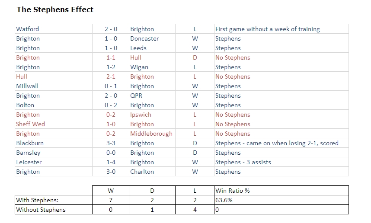This screenshot has height=223, width=371.
Task: Select the Watford cell in first row
Action: pyautogui.click(x=54, y=29)
